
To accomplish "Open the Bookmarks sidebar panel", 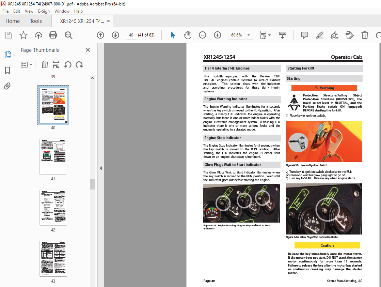I will pos(7,71).
